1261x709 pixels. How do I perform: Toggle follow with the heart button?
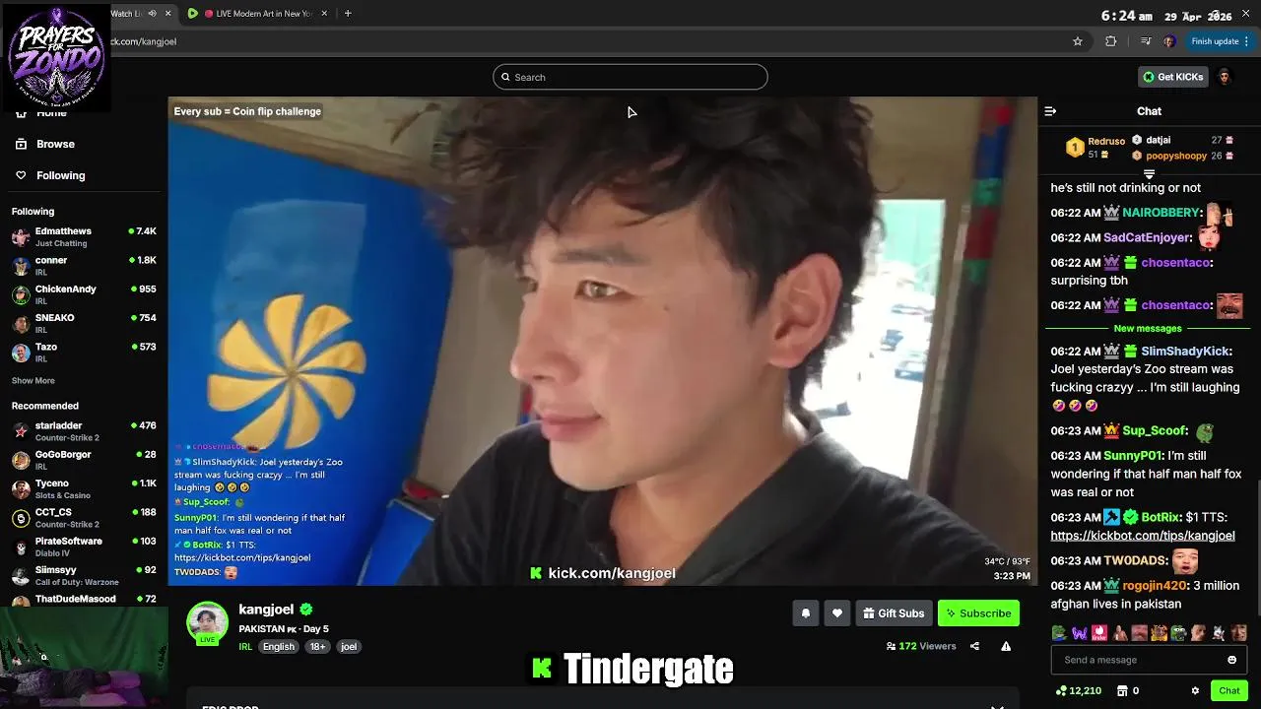click(837, 613)
